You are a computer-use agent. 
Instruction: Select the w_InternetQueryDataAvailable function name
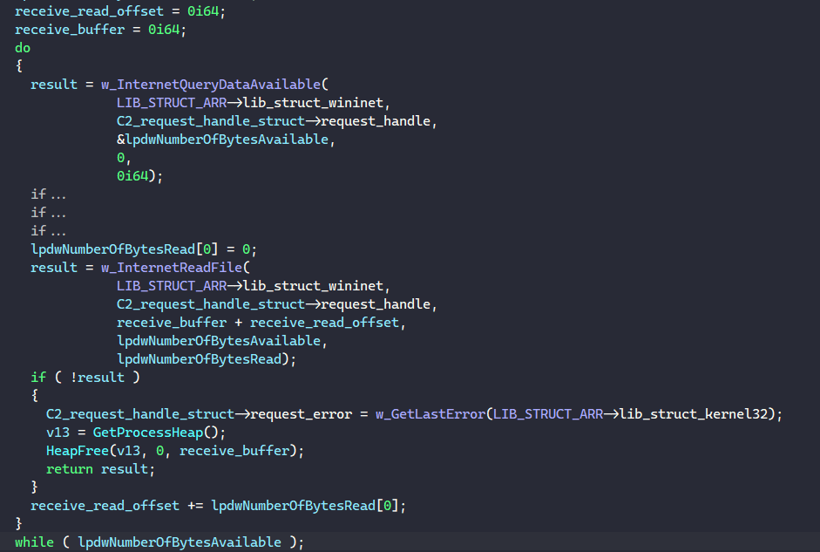tap(211, 85)
